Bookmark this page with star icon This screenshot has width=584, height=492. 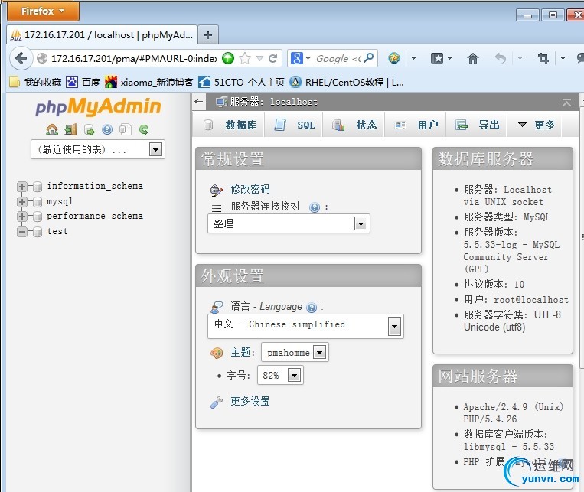tap(245, 58)
